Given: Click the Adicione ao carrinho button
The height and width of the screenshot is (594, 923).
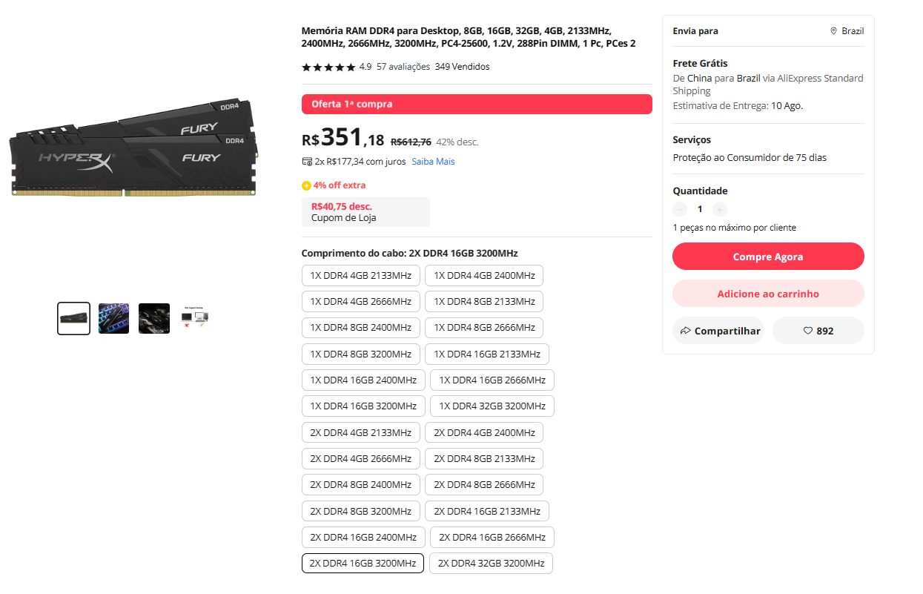Looking at the screenshot, I should (768, 294).
